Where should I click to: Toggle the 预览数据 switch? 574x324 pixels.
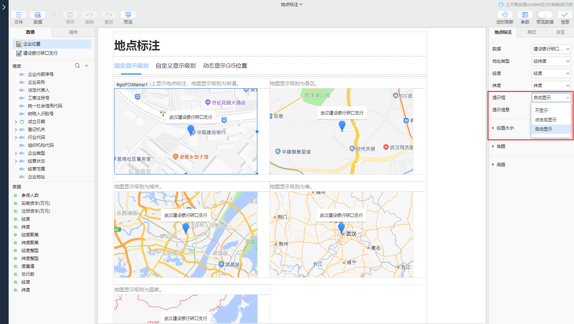pyautogui.click(x=545, y=15)
